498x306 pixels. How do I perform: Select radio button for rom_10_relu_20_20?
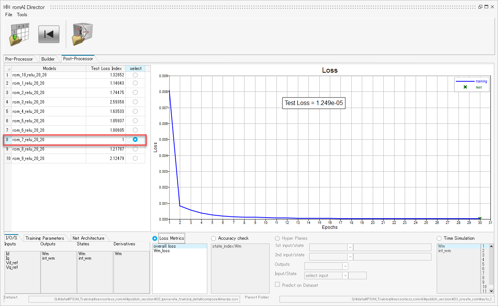tap(135, 75)
